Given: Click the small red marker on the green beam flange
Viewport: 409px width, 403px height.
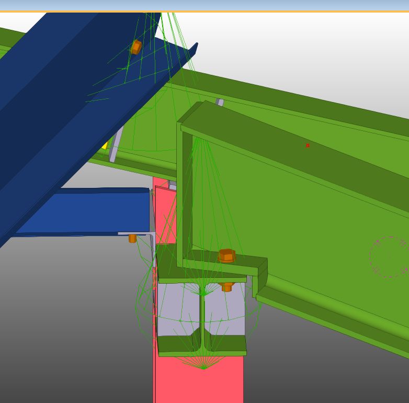Looking at the screenshot, I should [x=308, y=145].
